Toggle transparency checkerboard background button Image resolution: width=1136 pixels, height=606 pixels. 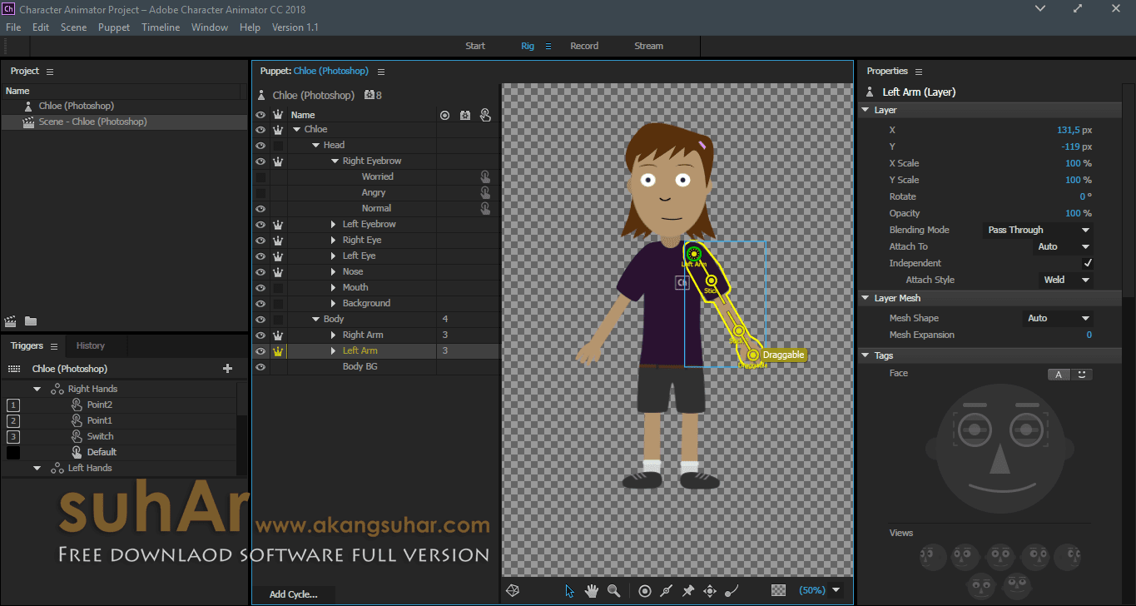tap(778, 590)
